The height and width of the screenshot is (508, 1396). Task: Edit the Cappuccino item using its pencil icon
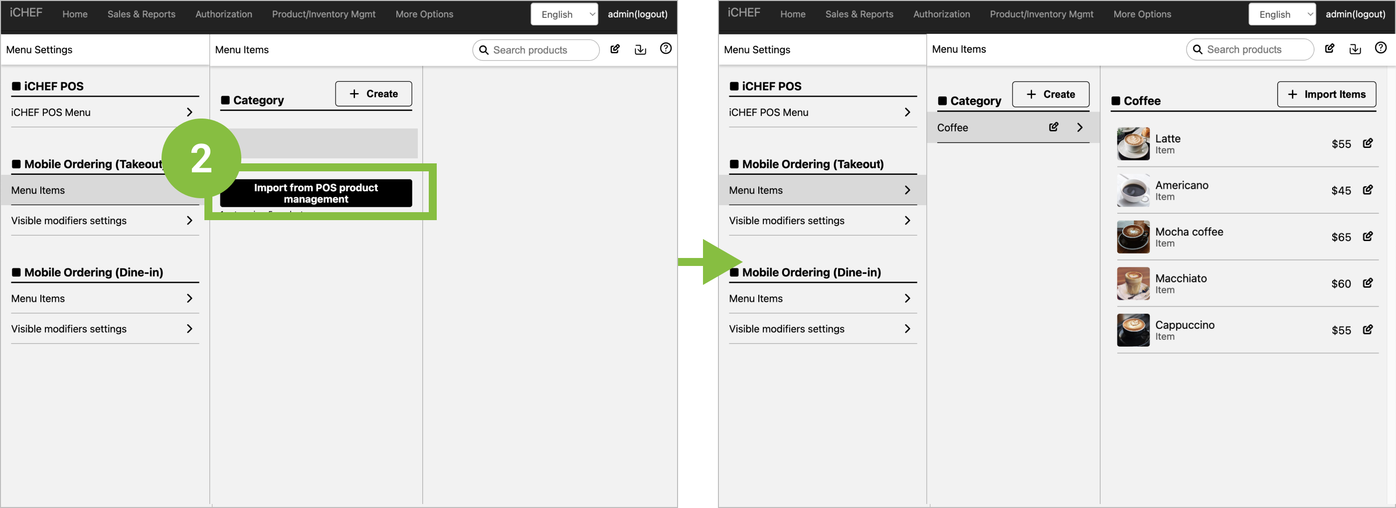click(x=1367, y=330)
